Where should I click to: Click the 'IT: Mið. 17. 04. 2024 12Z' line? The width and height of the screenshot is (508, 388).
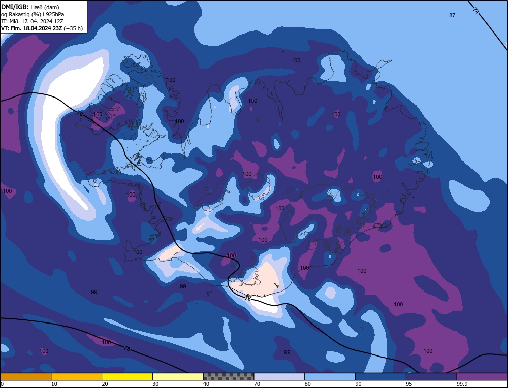click(x=32, y=21)
